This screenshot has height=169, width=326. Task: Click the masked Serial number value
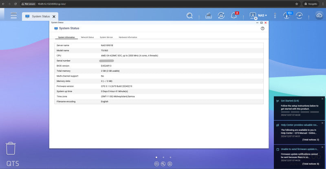tap(106, 61)
